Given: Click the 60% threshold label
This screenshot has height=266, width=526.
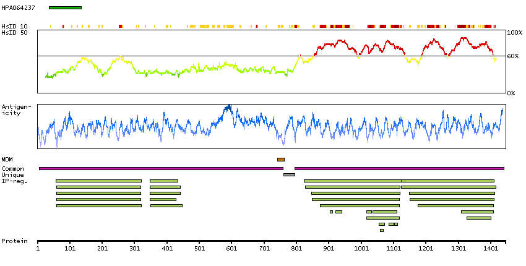Looking at the screenshot, I should (512, 56).
